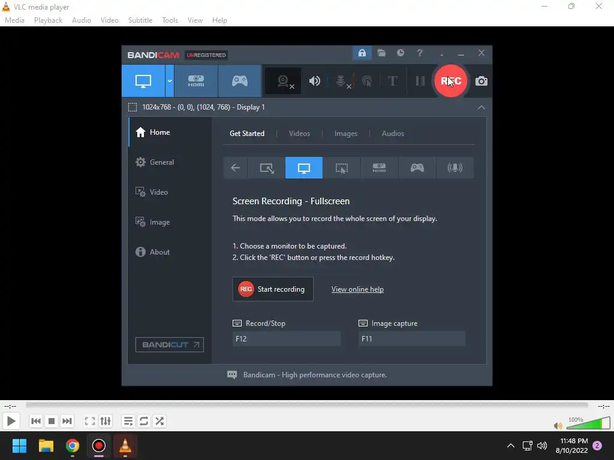Click the Bandicam lock icon
This screenshot has height=460, width=614.
[362, 53]
